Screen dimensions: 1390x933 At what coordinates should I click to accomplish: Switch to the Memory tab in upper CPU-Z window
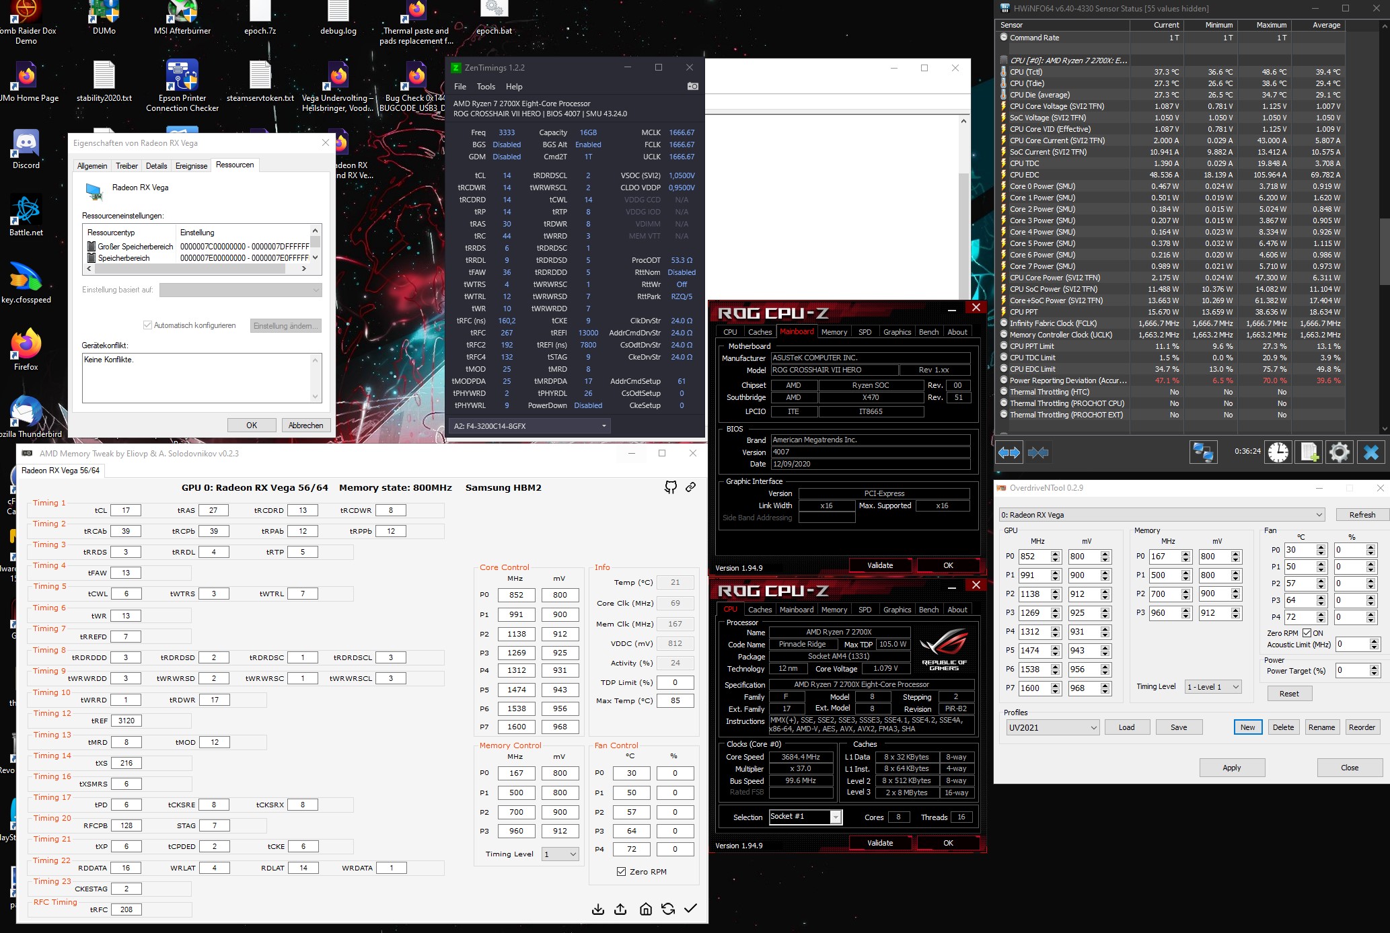coord(834,332)
